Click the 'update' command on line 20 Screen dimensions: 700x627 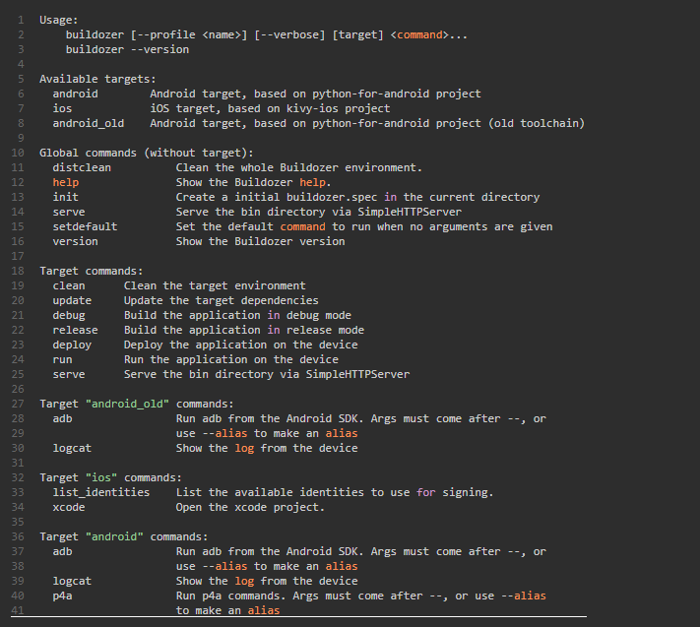(72, 300)
